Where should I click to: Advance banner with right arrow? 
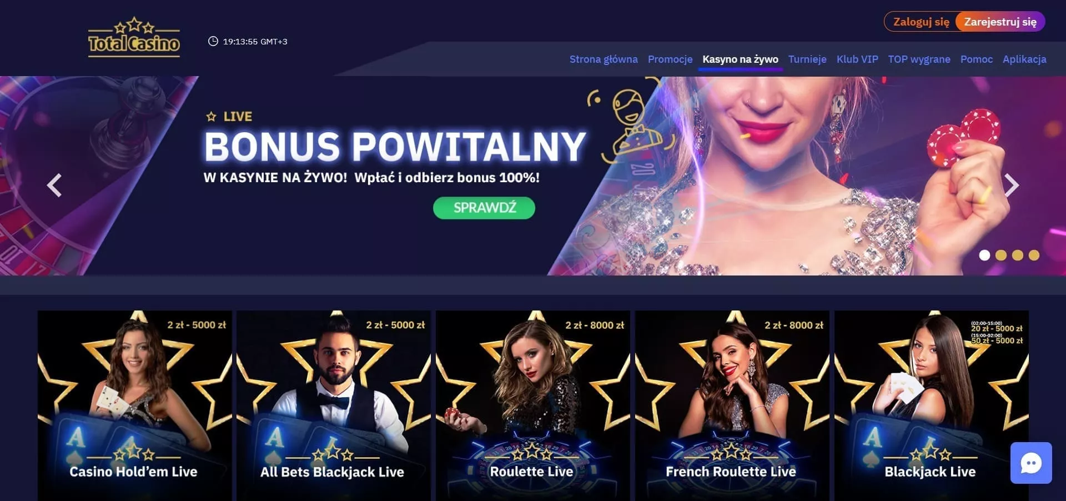click(x=1012, y=186)
